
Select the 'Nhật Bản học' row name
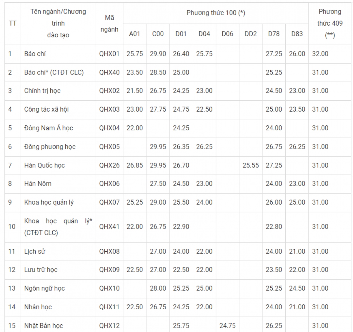click(44, 326)
